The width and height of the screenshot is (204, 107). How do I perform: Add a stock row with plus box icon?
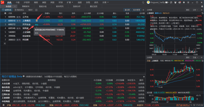tap(5, 44)
